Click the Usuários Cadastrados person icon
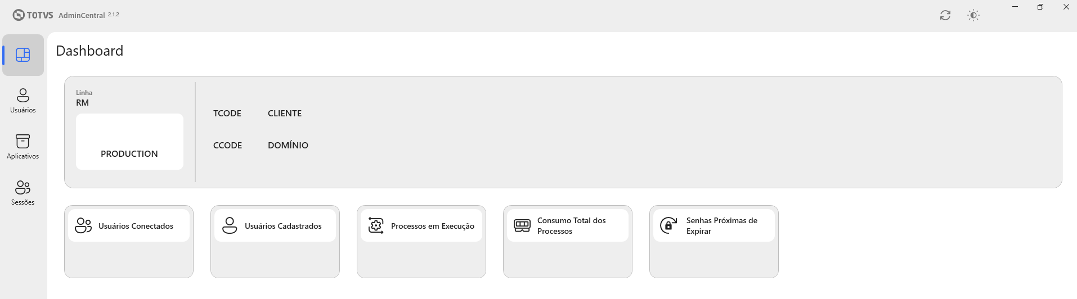 230,225
